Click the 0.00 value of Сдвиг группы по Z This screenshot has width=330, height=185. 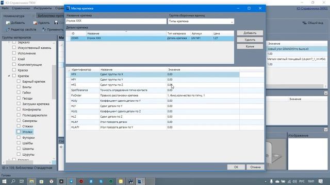click(x=170, y=85)
